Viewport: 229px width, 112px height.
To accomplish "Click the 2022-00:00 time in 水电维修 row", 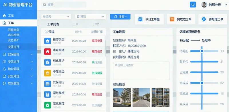I will (79, 52).
